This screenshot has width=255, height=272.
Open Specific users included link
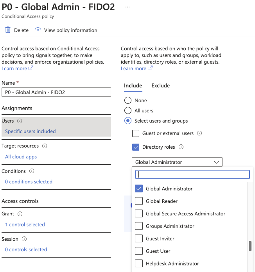(x=31, y=131)
